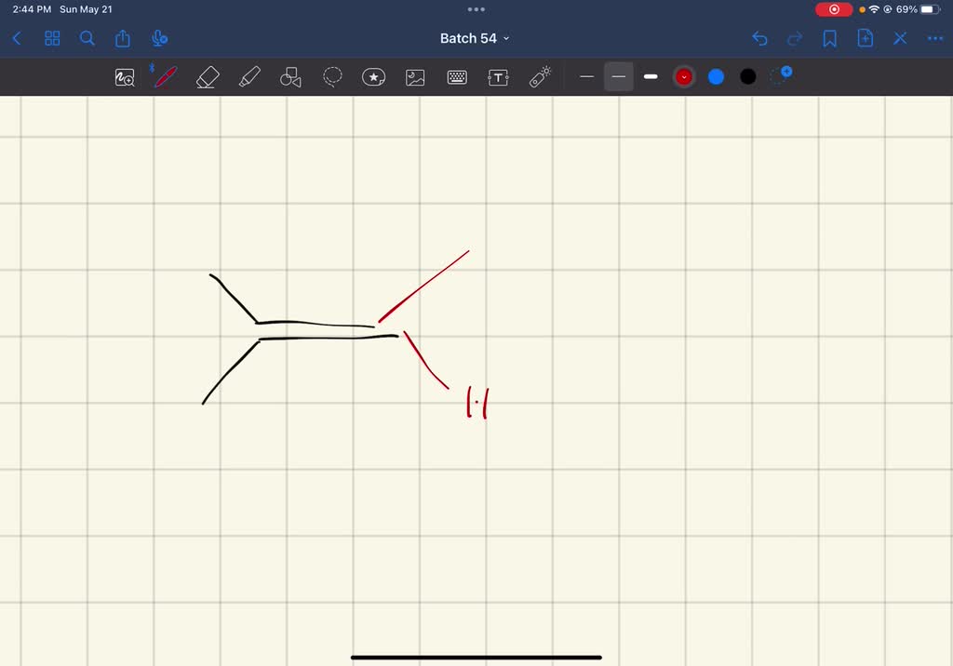Switch to the Highlighter tool
The image size is (953, 666).
(248, 76)
